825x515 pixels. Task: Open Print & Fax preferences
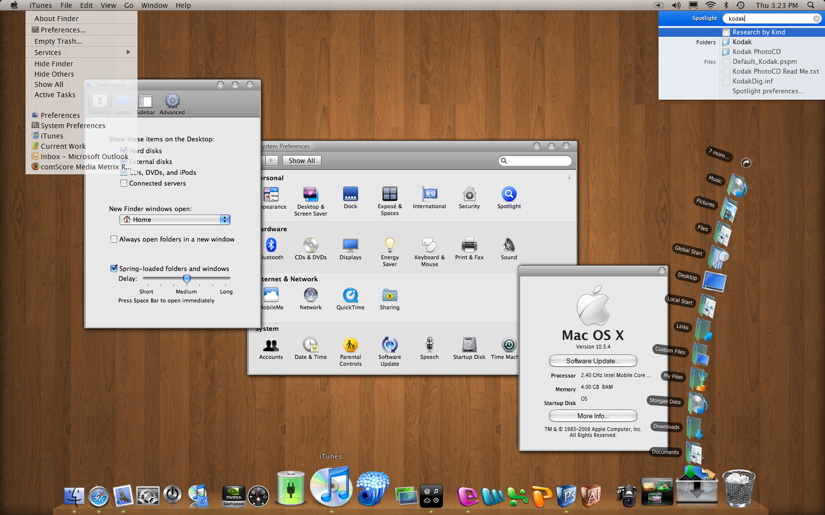coord(469,249)
